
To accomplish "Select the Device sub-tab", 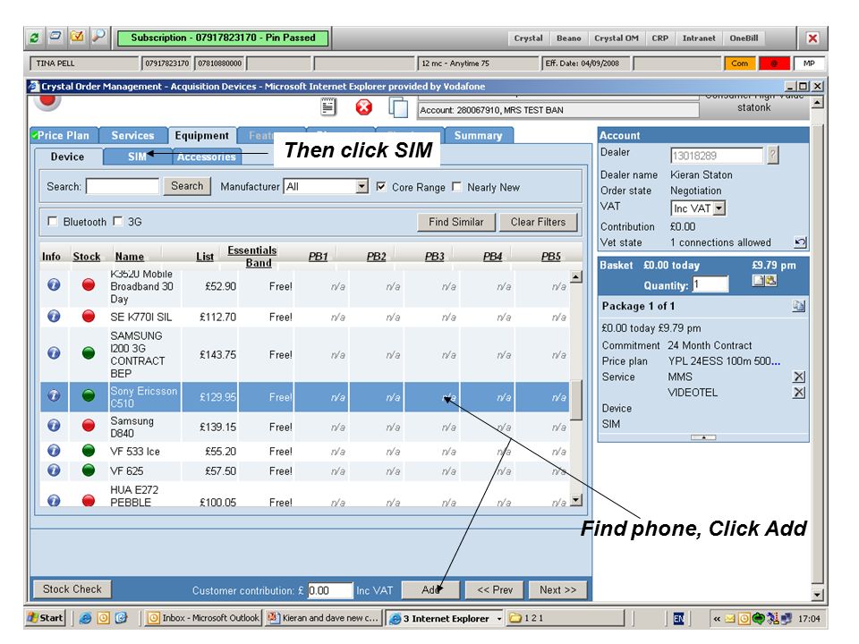I will [x=67, y=157].
